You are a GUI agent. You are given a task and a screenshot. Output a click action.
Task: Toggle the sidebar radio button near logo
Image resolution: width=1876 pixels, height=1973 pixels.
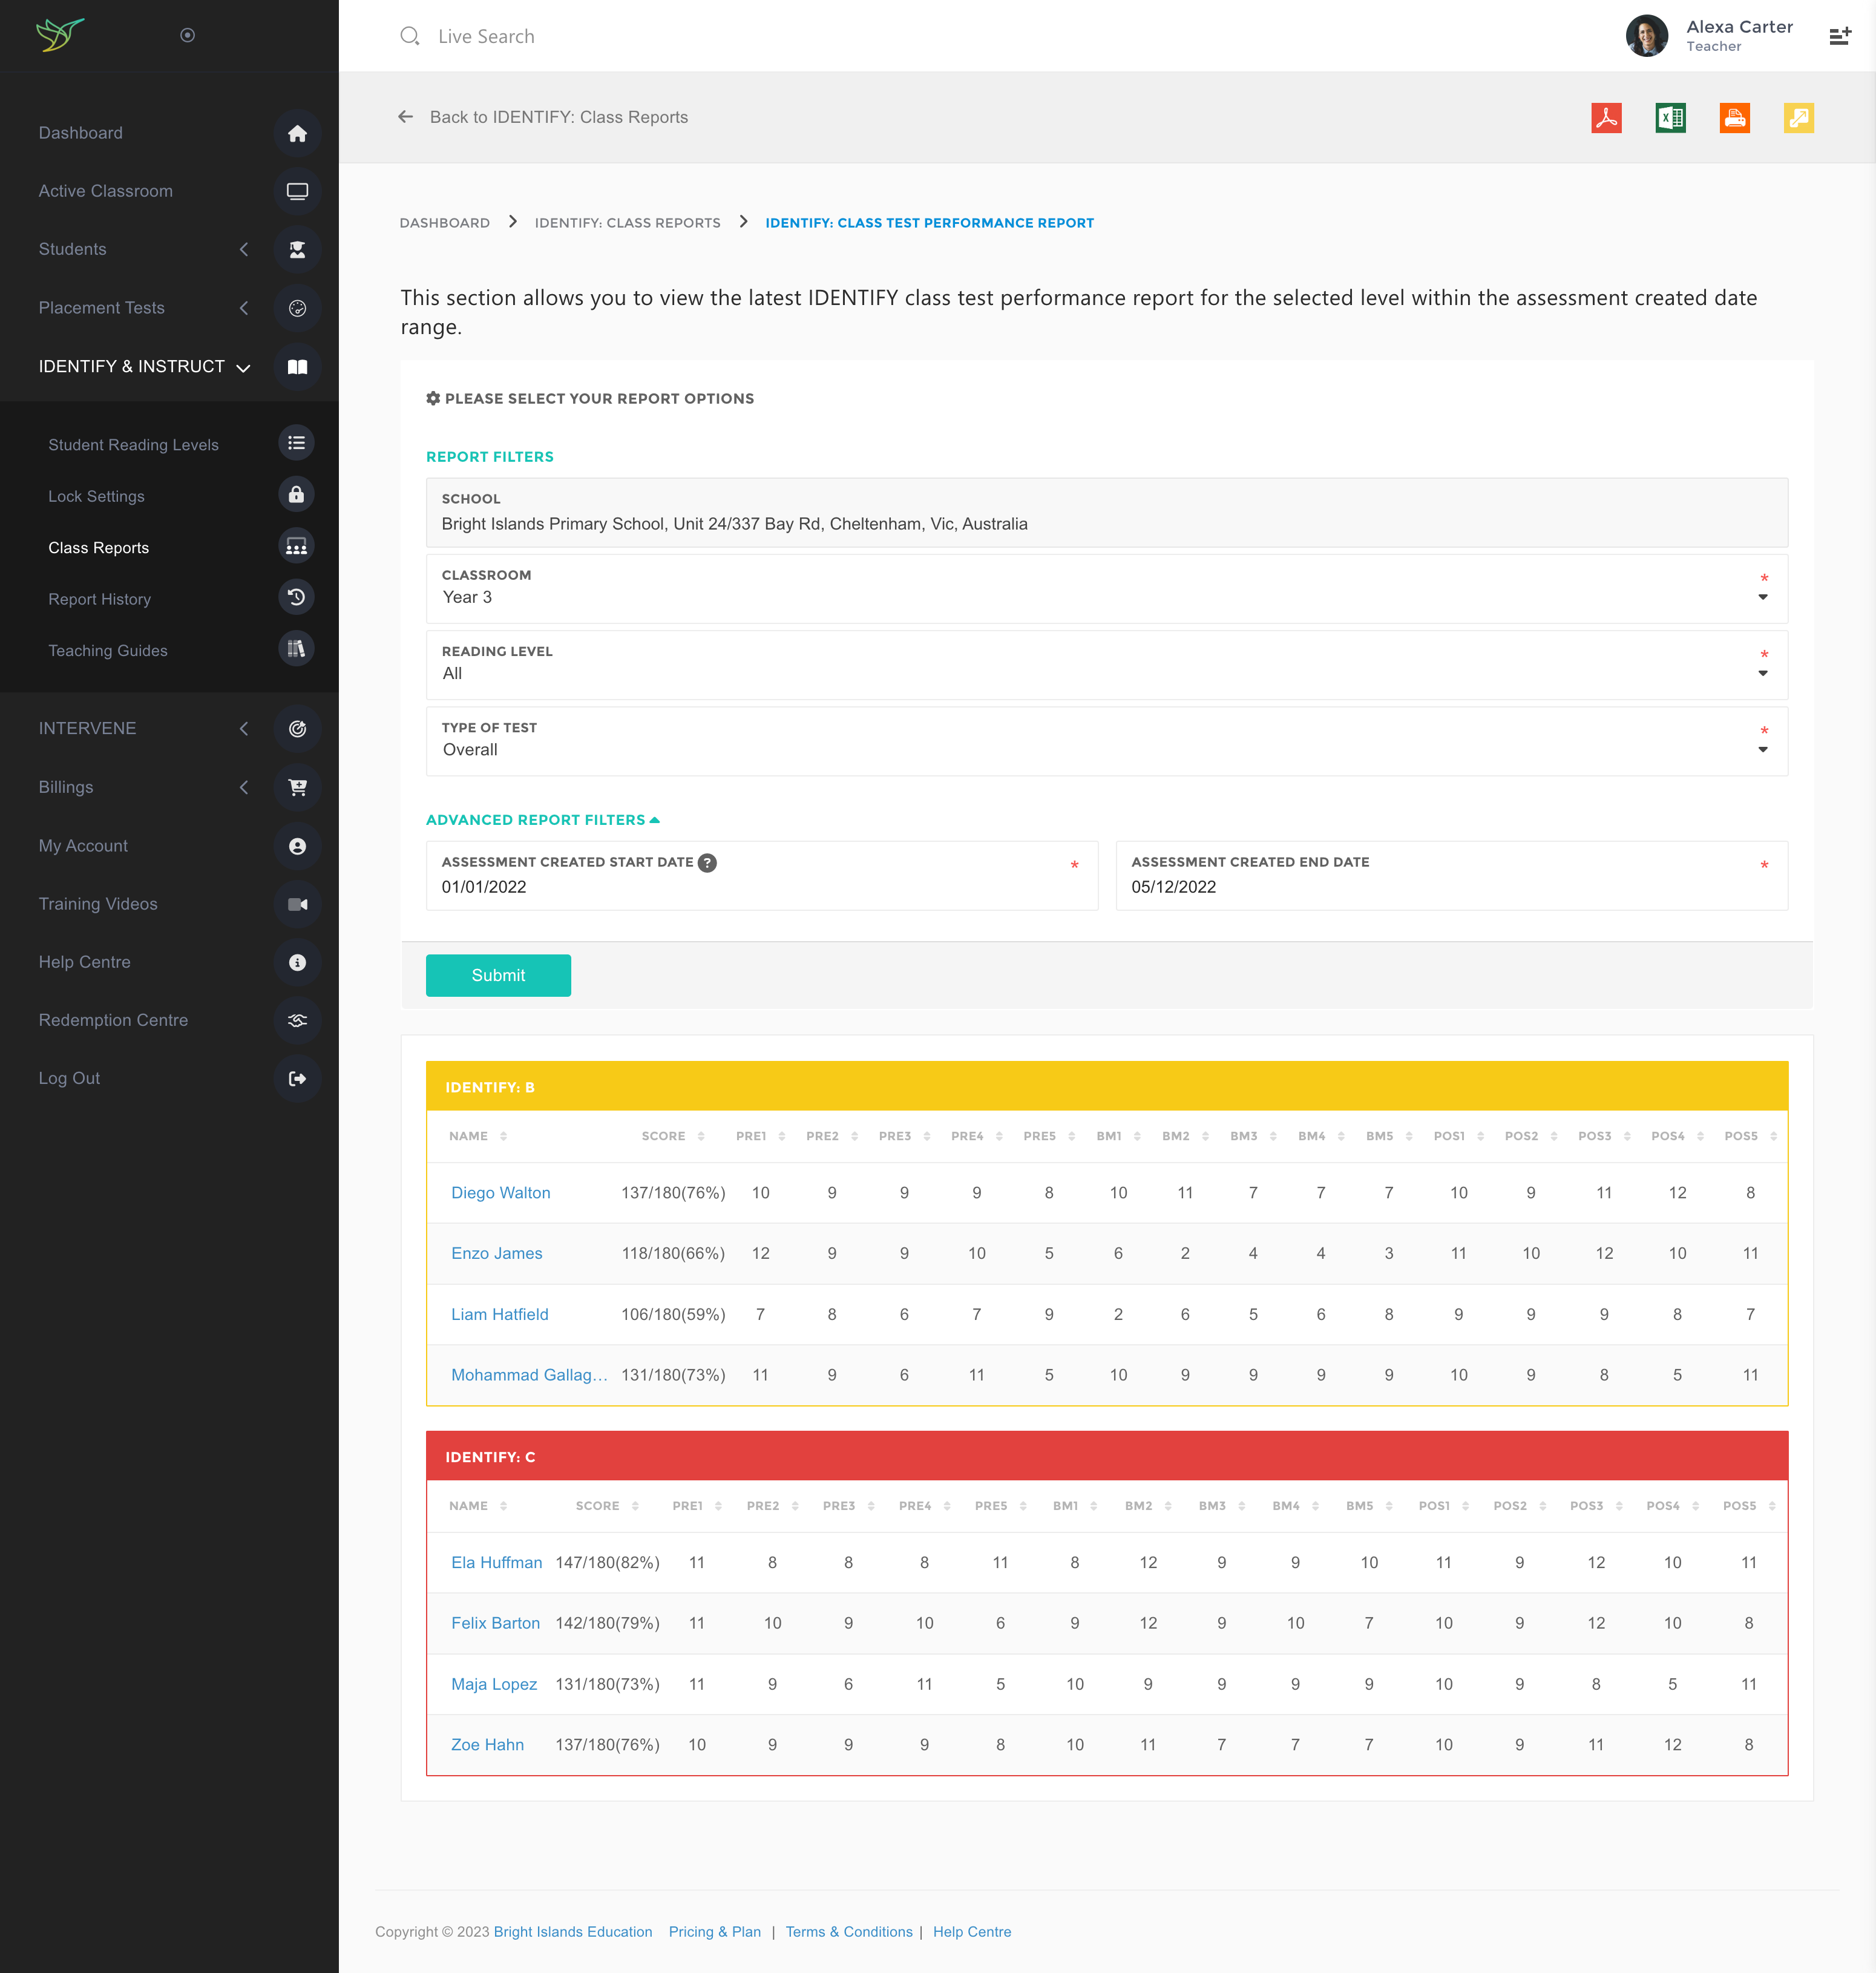[187, 35]
